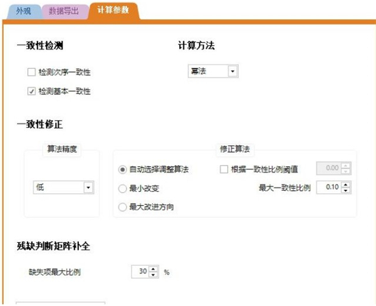Choose the 最小改变 radio option
Screen dimensions: 376x306
(x=123, y=187)
